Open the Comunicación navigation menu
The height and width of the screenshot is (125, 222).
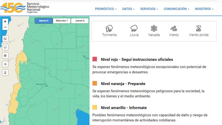tap(176, 9)
